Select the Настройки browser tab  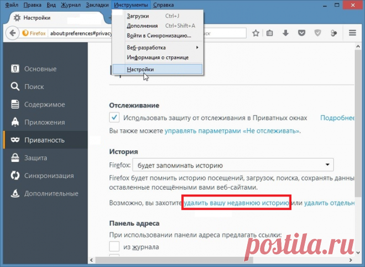coord(55,18)
